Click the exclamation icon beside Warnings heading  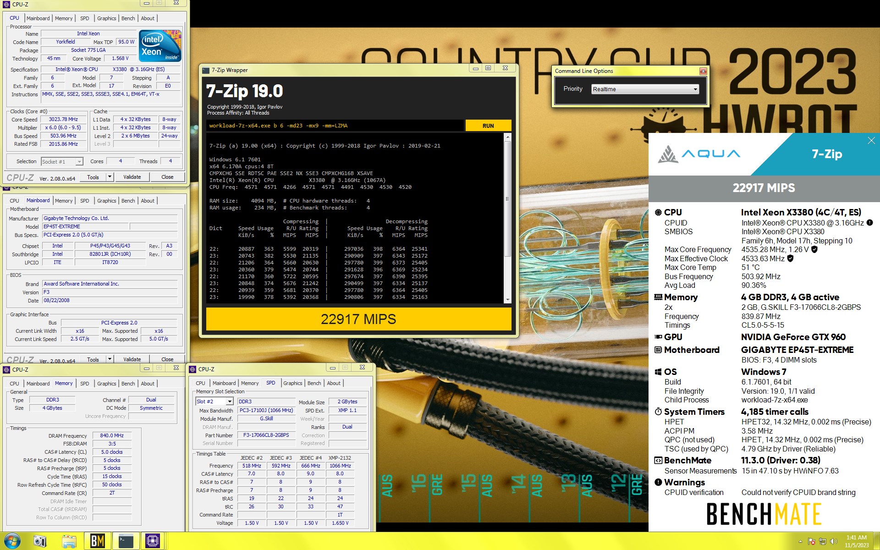(658, 482)
